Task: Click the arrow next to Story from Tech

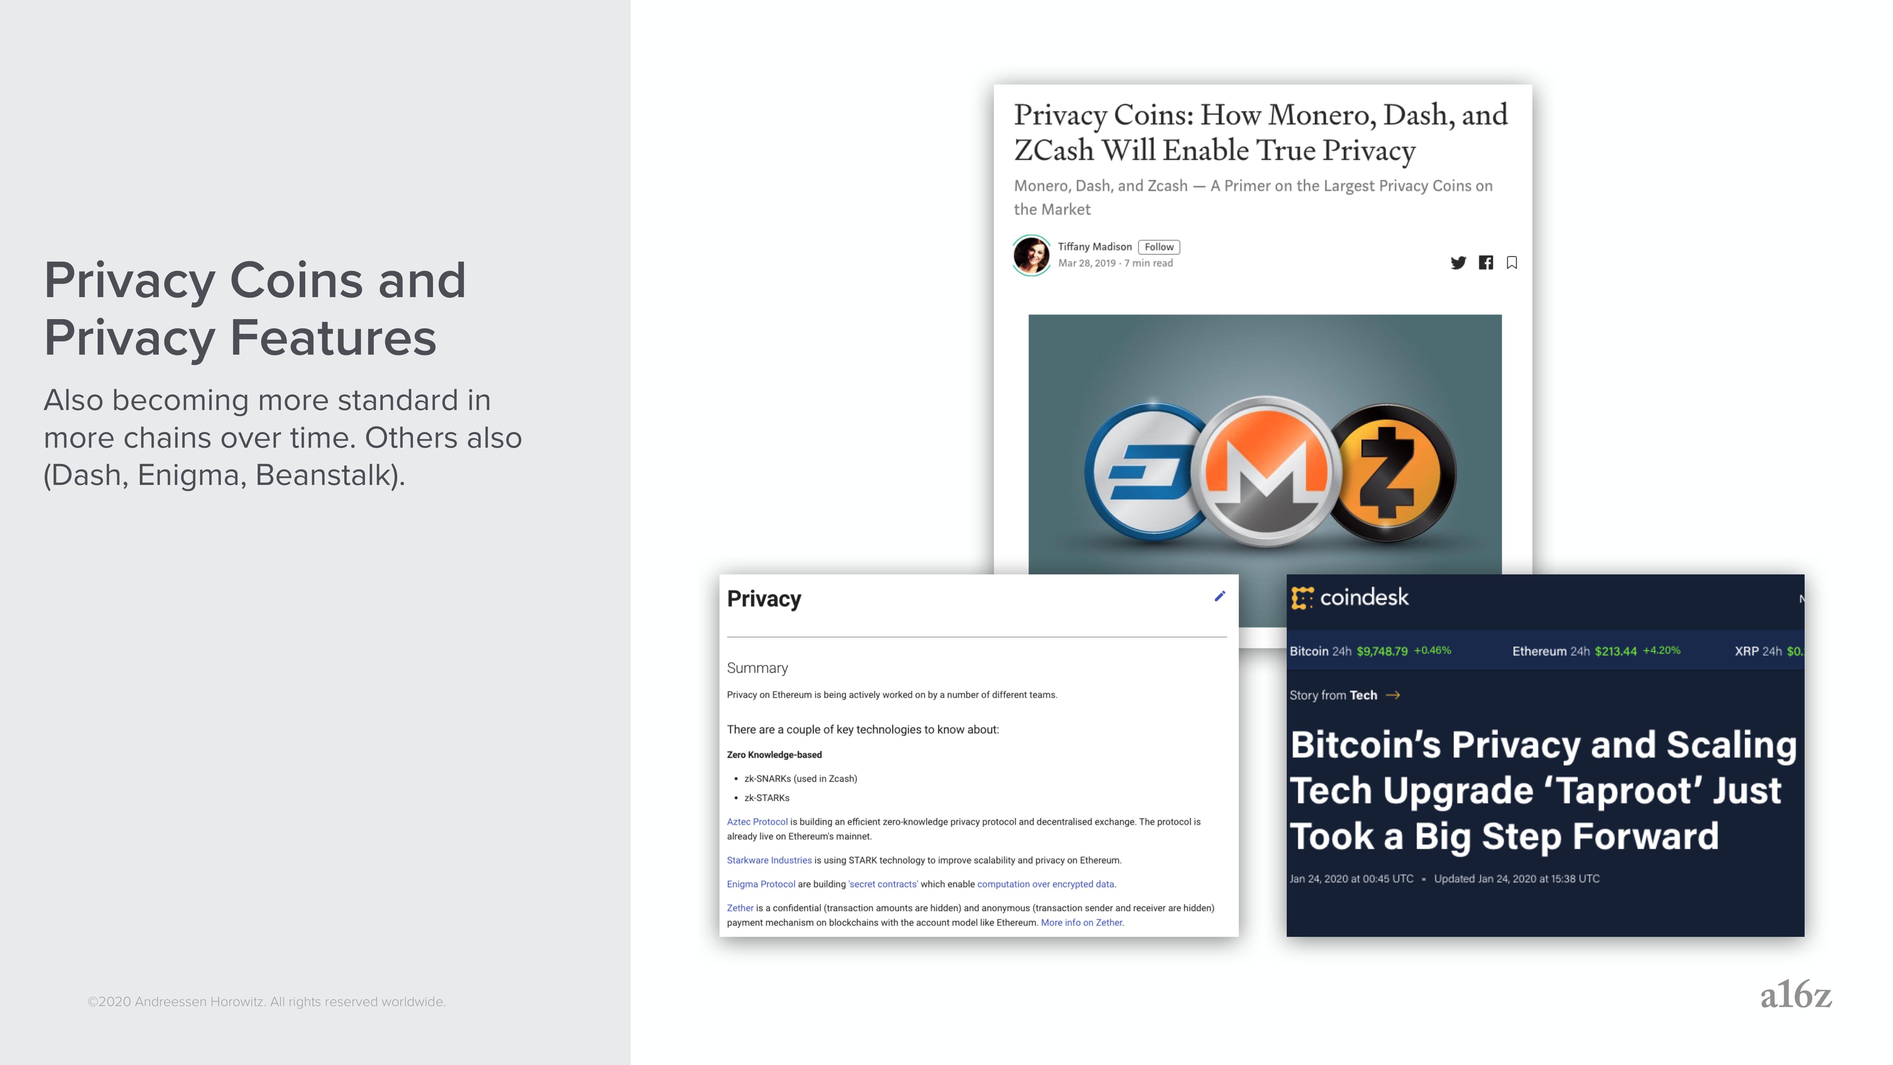Action: tap(1393, 695)
